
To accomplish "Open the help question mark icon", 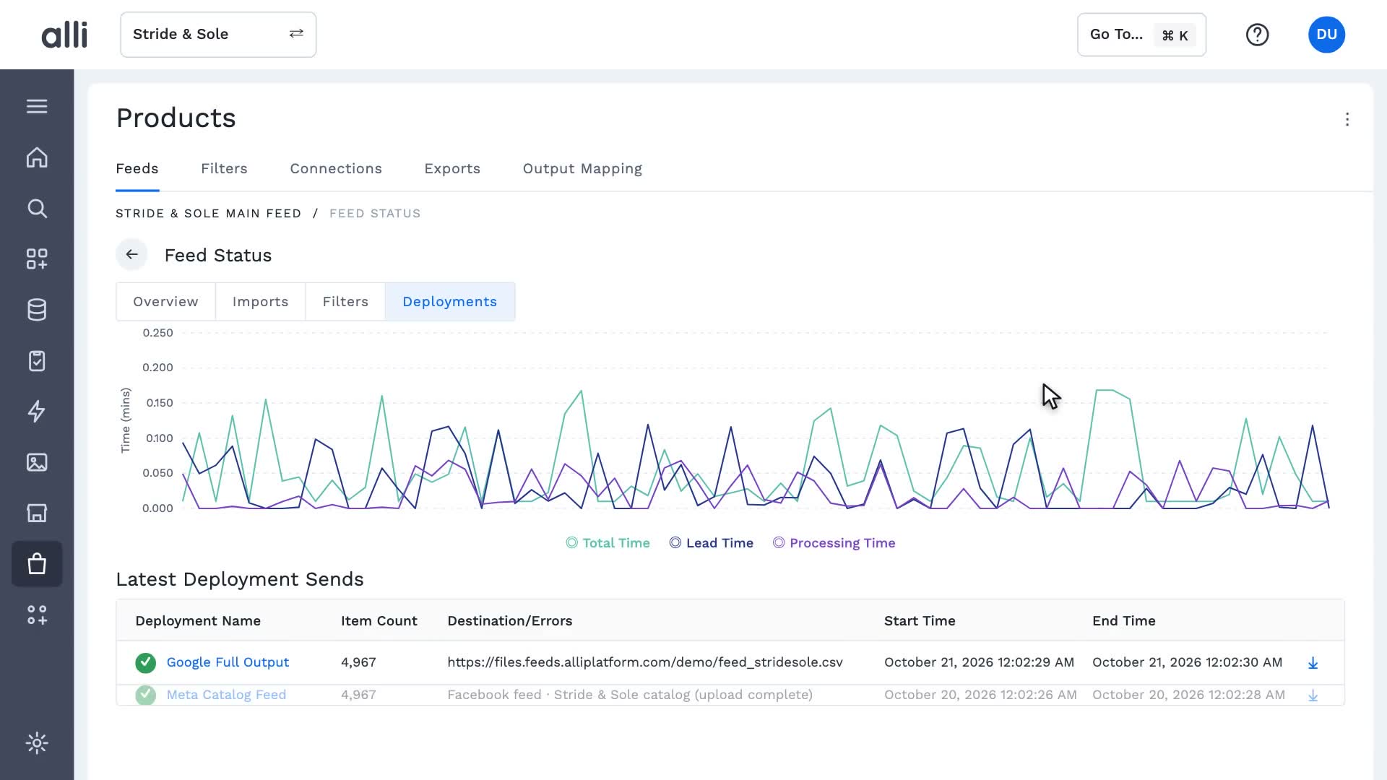I will tap(1257, 35).
